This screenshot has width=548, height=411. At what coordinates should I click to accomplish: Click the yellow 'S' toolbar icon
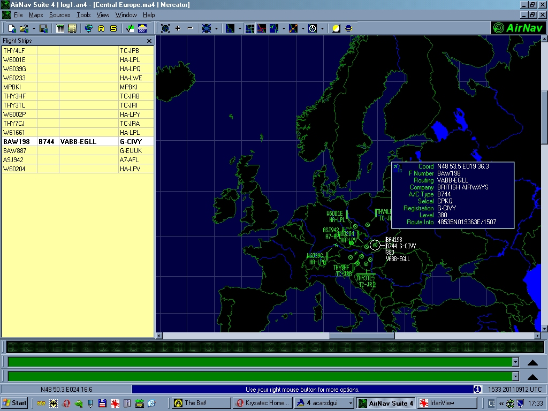(113, 28)
